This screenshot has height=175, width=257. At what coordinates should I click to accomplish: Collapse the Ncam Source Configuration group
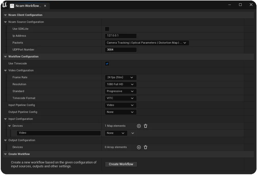click(5, 22)
